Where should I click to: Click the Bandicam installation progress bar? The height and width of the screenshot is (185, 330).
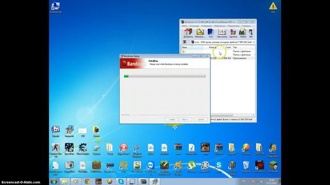[165, 77]
